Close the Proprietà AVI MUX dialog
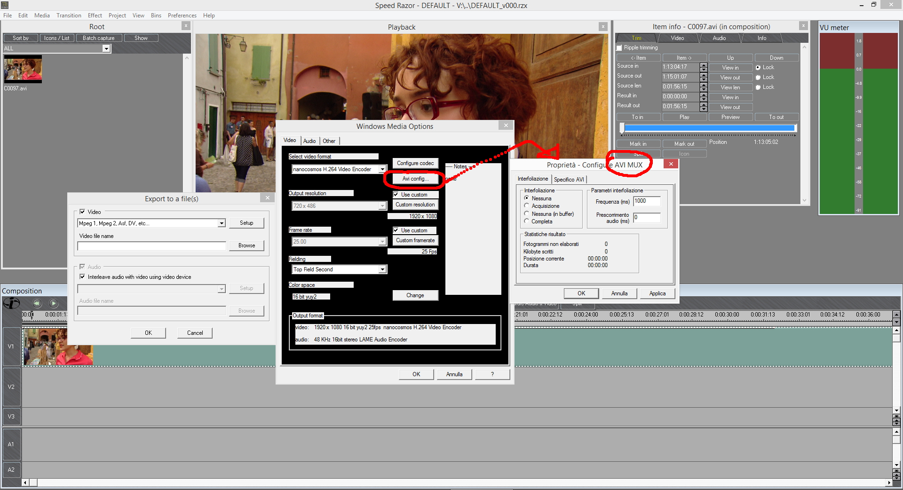Screen dimensions: 903x490 (x=671, y=164)
